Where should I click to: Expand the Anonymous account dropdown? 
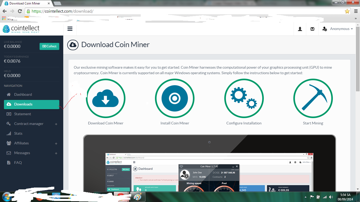[x=338, y=29]
